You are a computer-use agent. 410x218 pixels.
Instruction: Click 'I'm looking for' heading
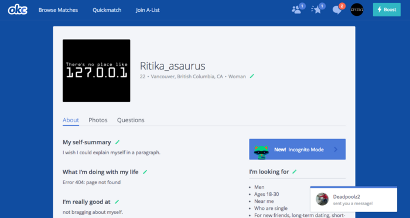269,172
